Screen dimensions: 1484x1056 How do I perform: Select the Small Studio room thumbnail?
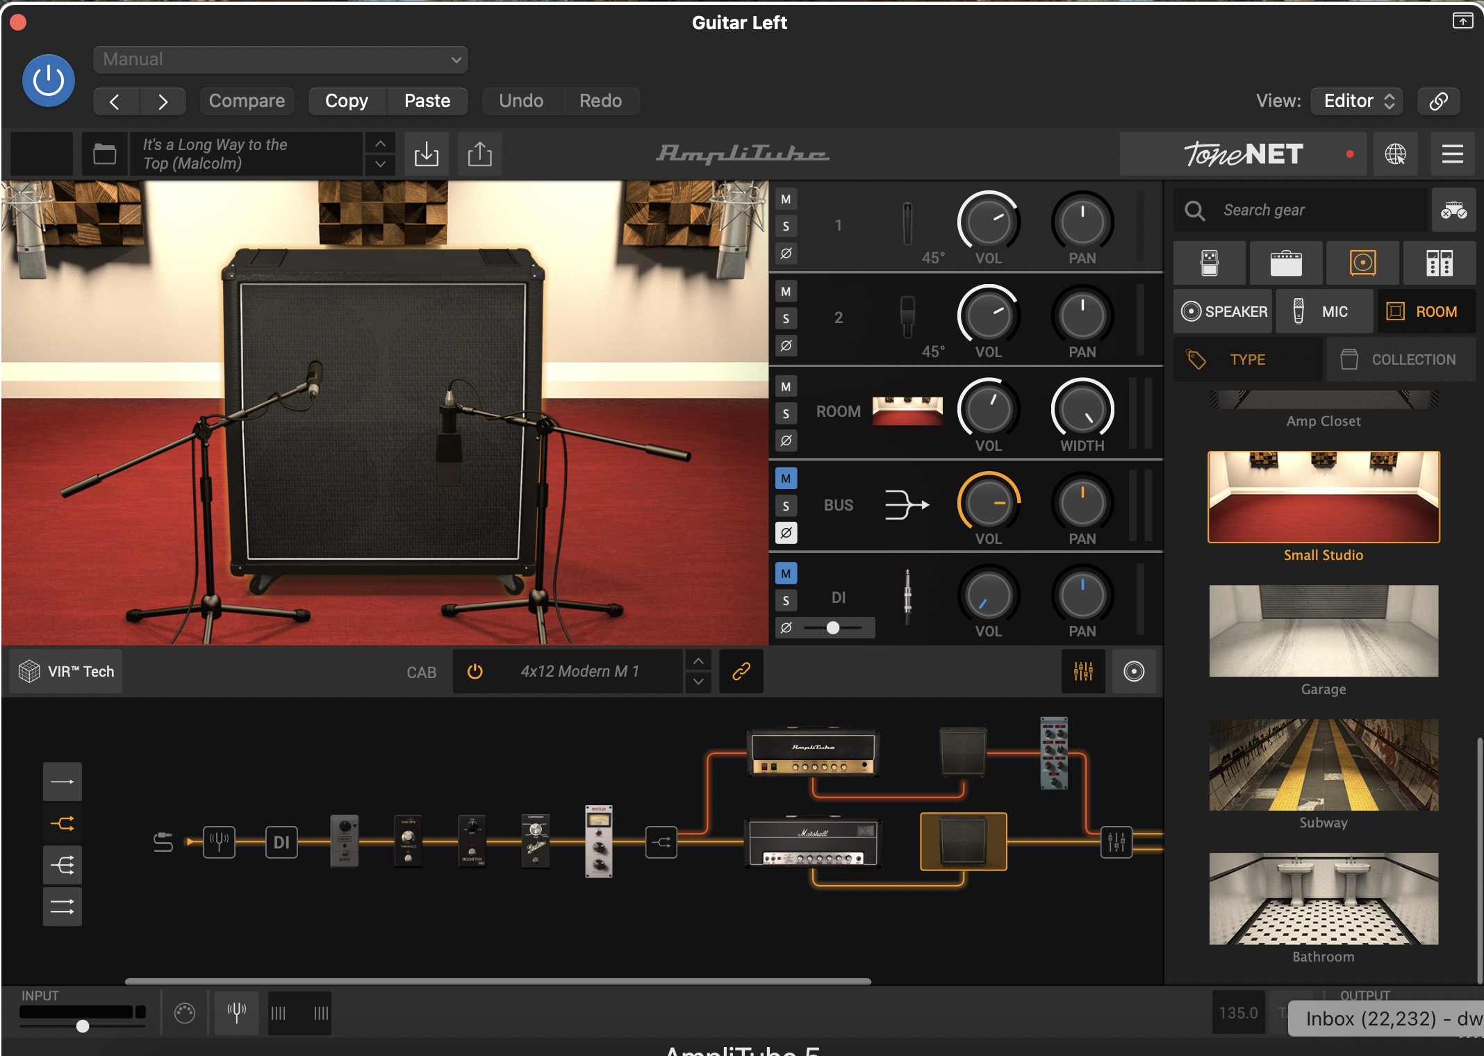coord(1324,497)
